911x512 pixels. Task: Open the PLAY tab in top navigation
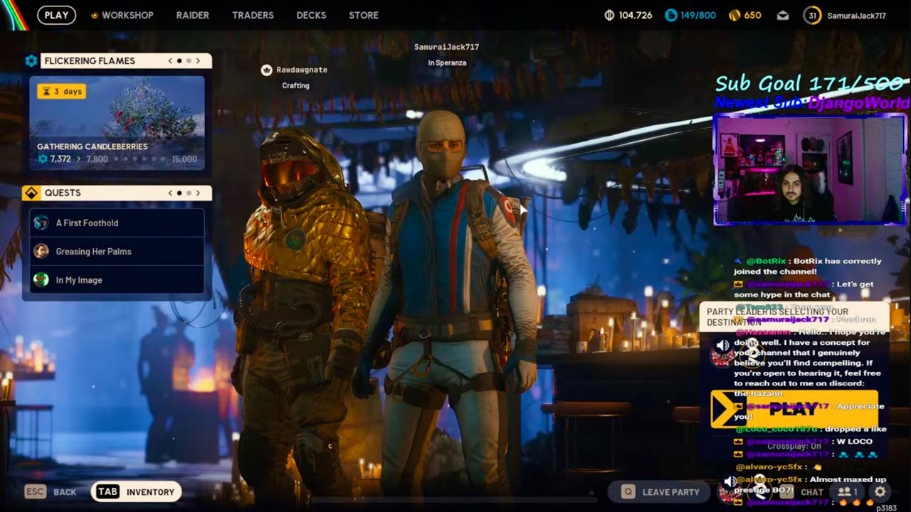pyautogui.click(x=56, y=15)
